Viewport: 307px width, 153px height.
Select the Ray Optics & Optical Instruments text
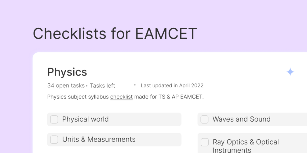click(246, 146)
